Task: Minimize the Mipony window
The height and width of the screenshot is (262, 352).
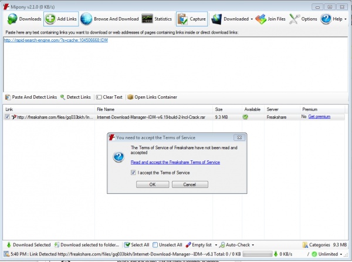Action: click(317, 7)
